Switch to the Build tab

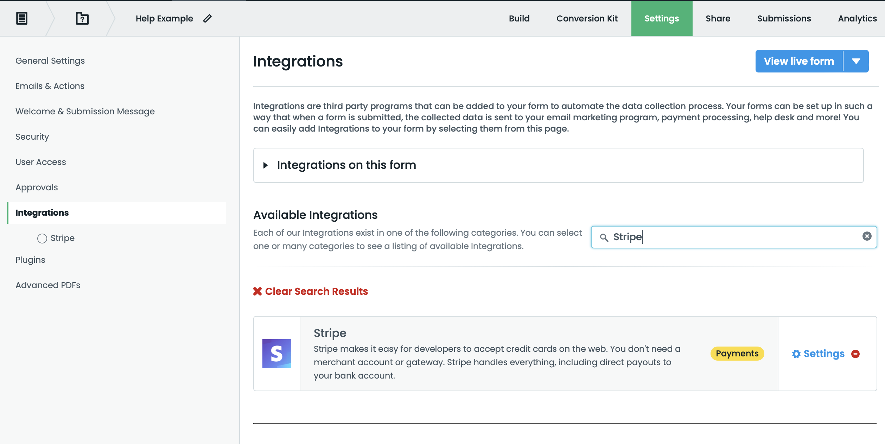519,18
